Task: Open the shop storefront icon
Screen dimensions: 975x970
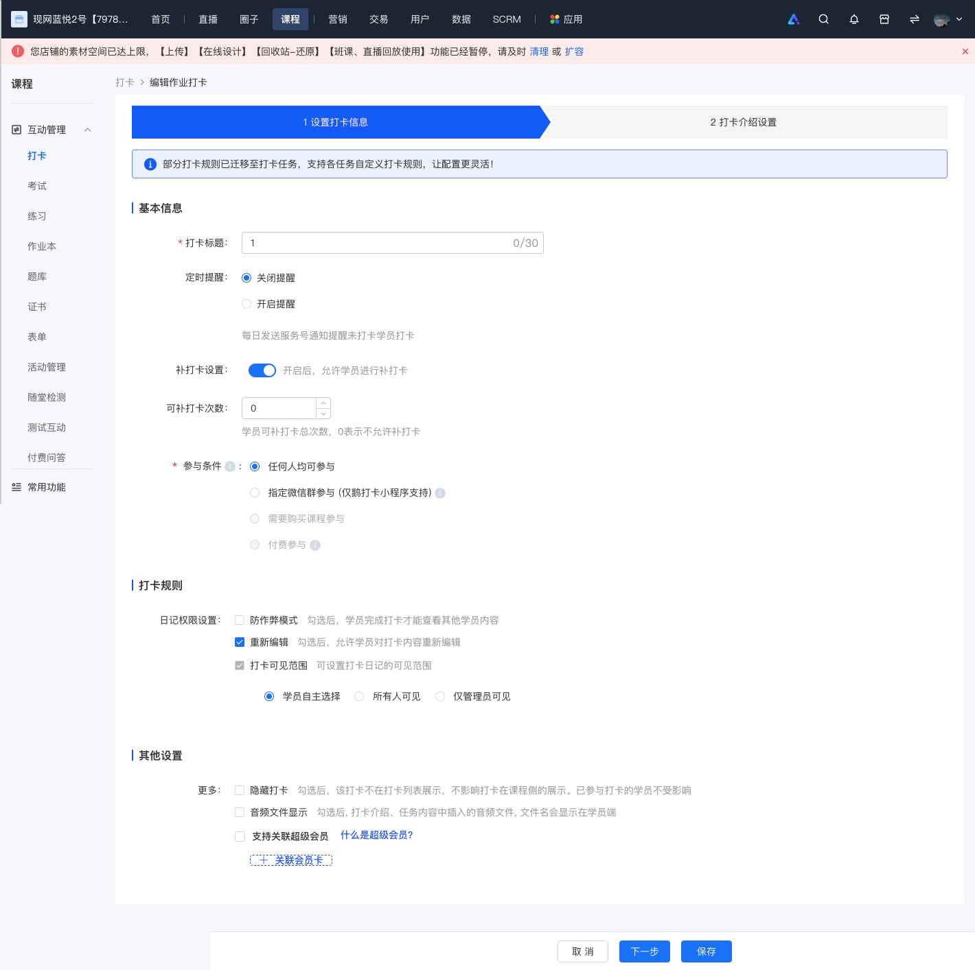Action: tap(884, 19)
